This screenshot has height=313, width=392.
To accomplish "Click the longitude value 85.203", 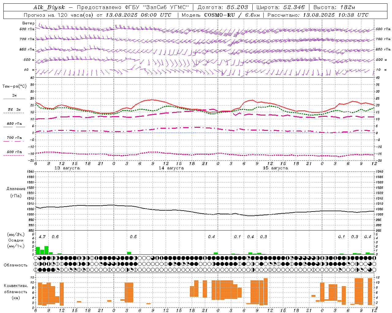I will [x=237, y=7].
